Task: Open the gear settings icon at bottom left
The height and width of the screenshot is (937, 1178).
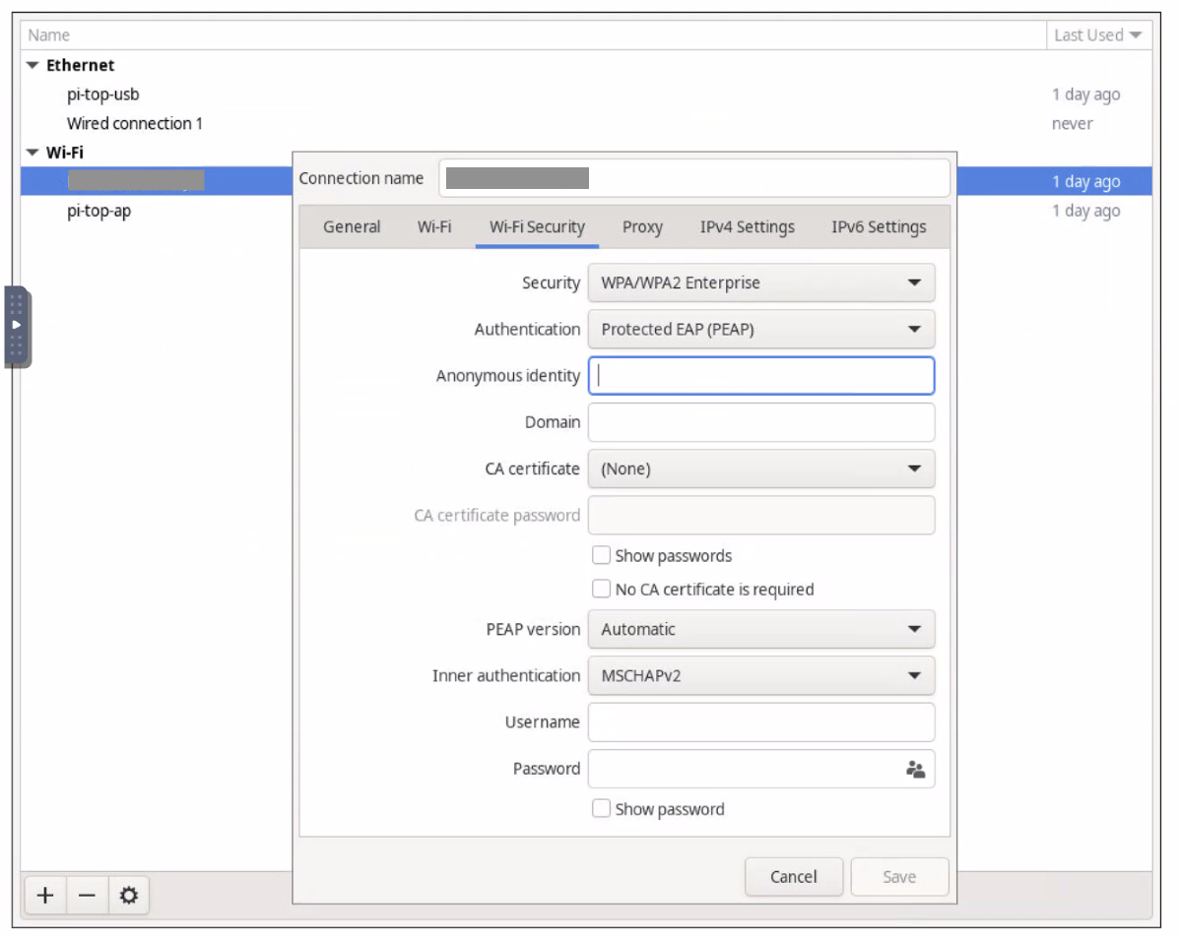Action: [128, 896]
